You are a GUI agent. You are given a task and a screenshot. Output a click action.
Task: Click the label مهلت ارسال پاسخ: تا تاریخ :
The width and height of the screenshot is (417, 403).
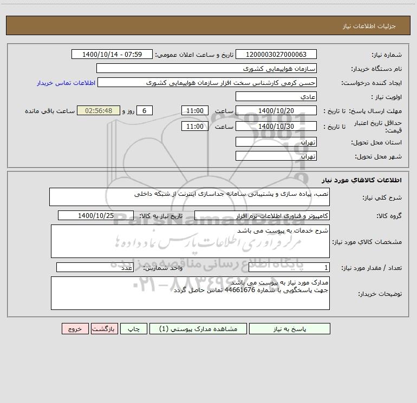coord(363,111)
